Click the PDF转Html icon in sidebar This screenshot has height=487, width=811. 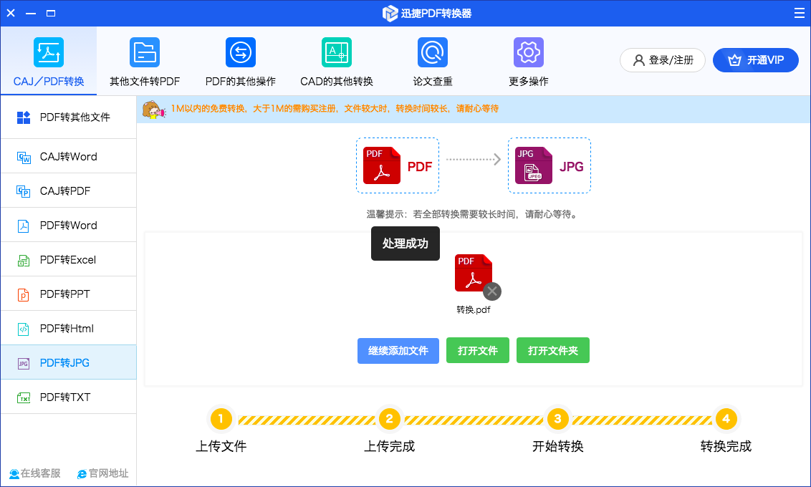[x=23, y=329]
